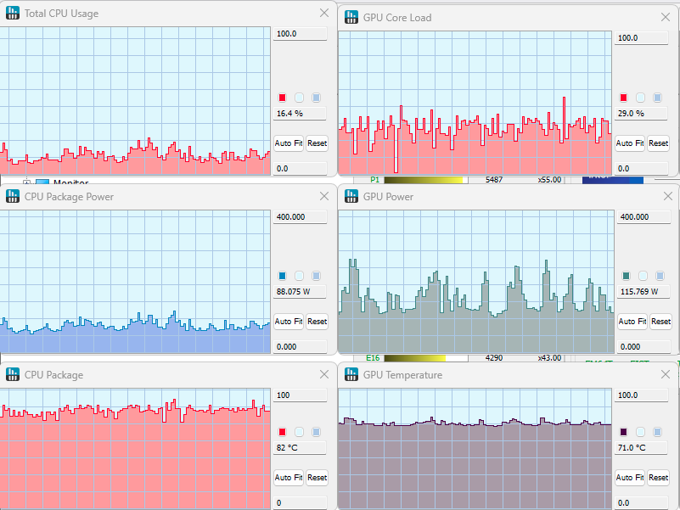Close the Total CPU Usage graph window
Viewport: 680px width, 510px height.
tap(324, 13)
